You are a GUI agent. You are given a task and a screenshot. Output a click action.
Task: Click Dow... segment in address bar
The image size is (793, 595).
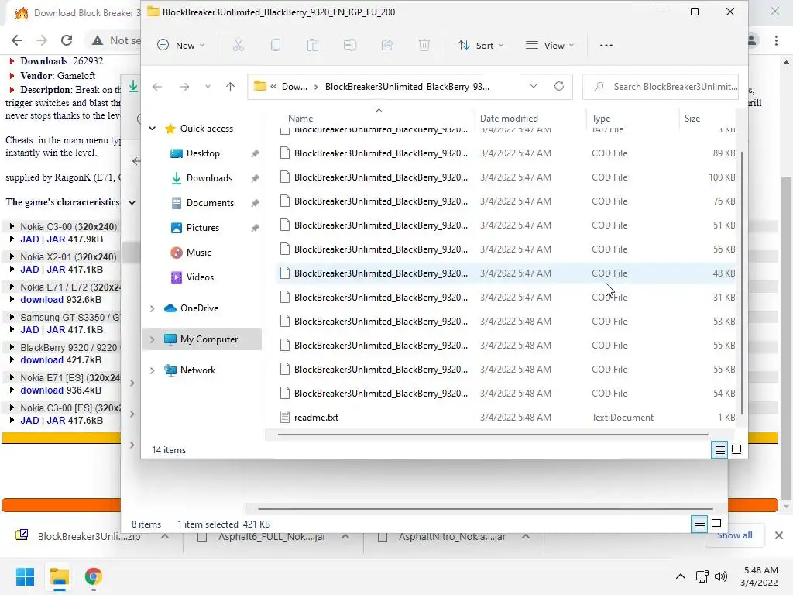(294, 87)
